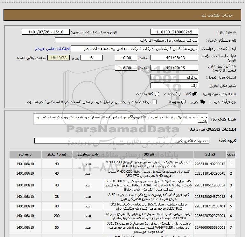Click the کد کالا column header

(210, 155)
